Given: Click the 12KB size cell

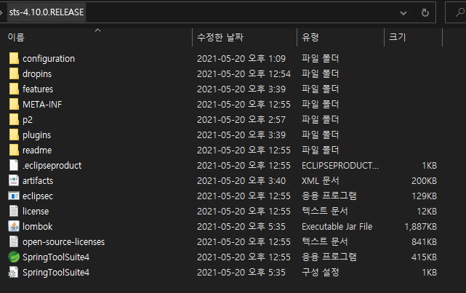Looking at the screenshot, I should coord(427,212).
